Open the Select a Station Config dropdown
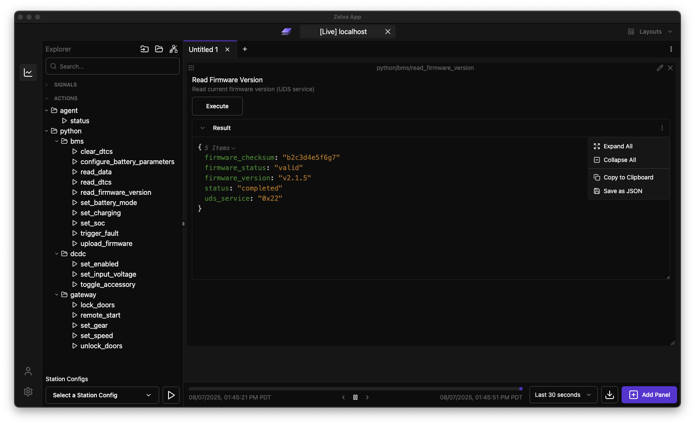The image size is (695, 425). click(102, 395)
